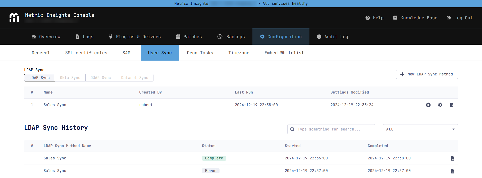Click the Last Run column header
The image size is (482, 178).
coord(244,92)
